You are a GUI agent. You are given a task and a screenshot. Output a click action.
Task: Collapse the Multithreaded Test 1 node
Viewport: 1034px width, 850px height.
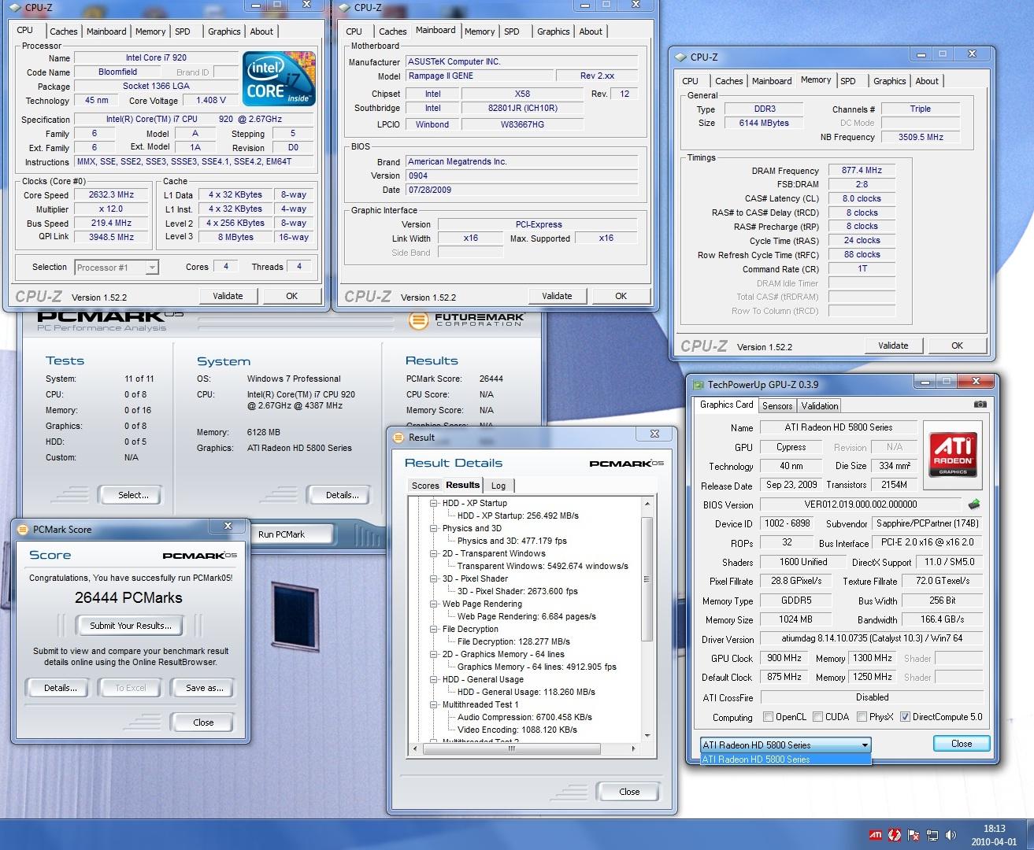433,704
